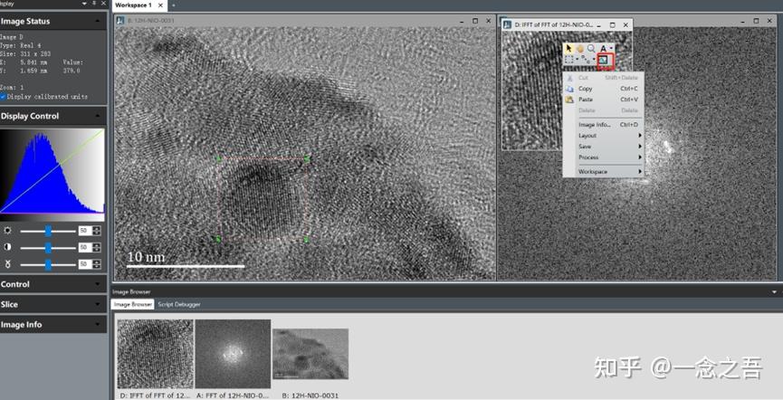The height and width of the screenshot is (400, 783).
Task: Close the Display panel
Action: tap(103, 3)
